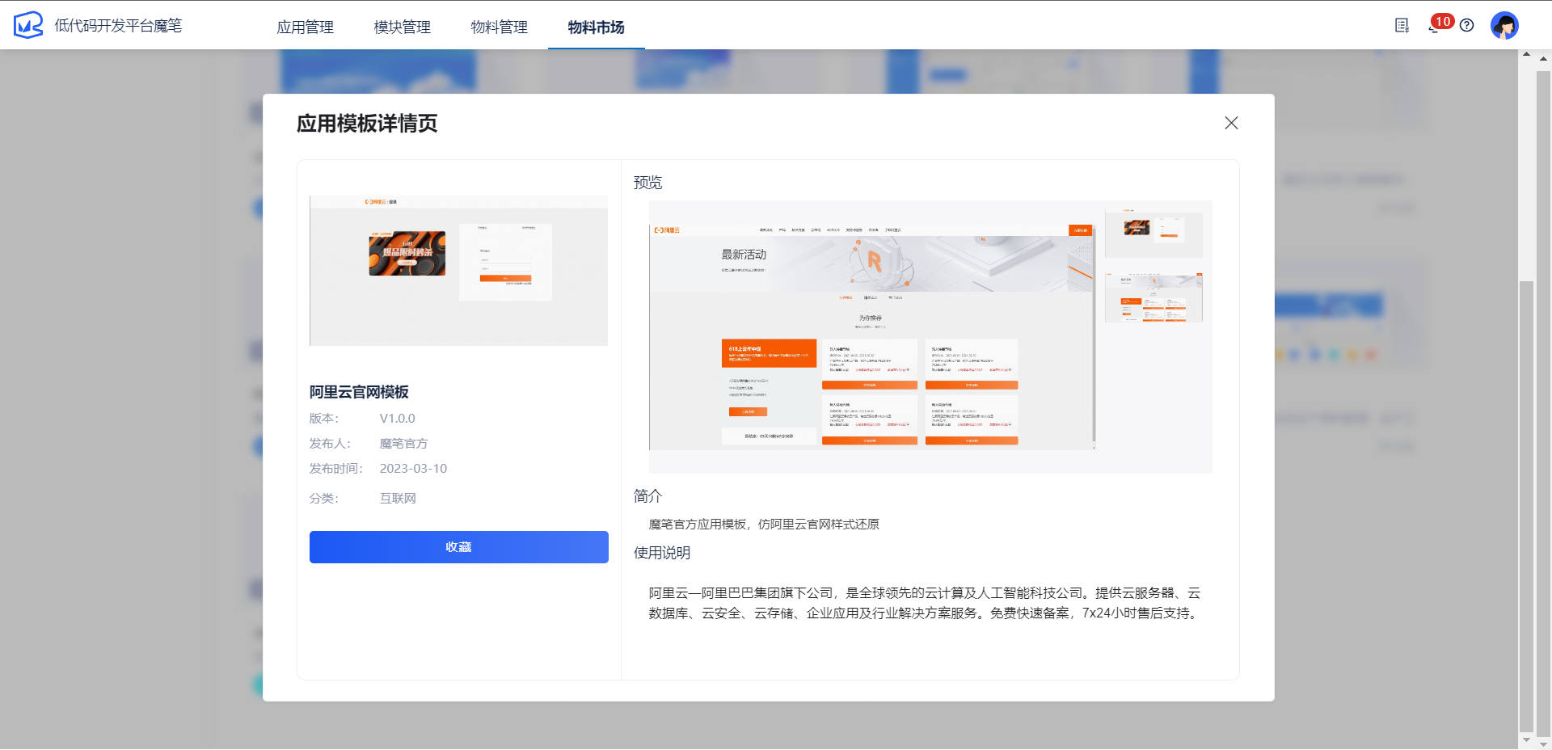Click the 阿里云 usage description paragraph

pyautogui.click(x=925, y=603)
